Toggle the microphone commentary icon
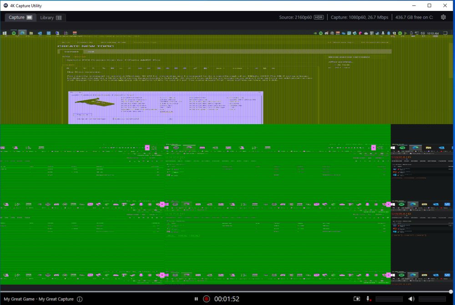This screenshot has height=305, width=455. click(368, 299)
